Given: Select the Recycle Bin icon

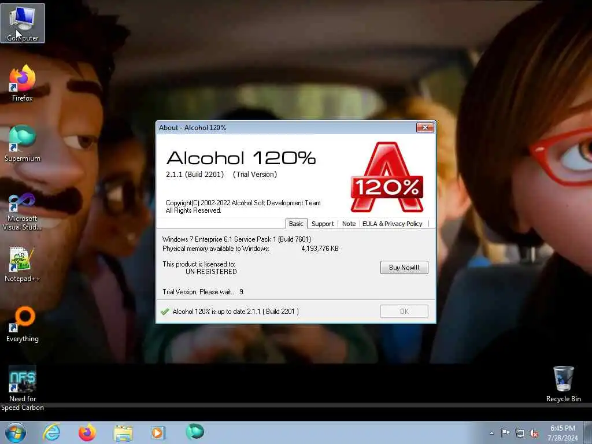Looking at the screenshot, I should click(x=563, y=384).
